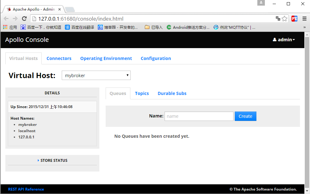Screen dimensions: 310x194
Task: Click the localhost host name entry
Action: (x=27, y=131)
